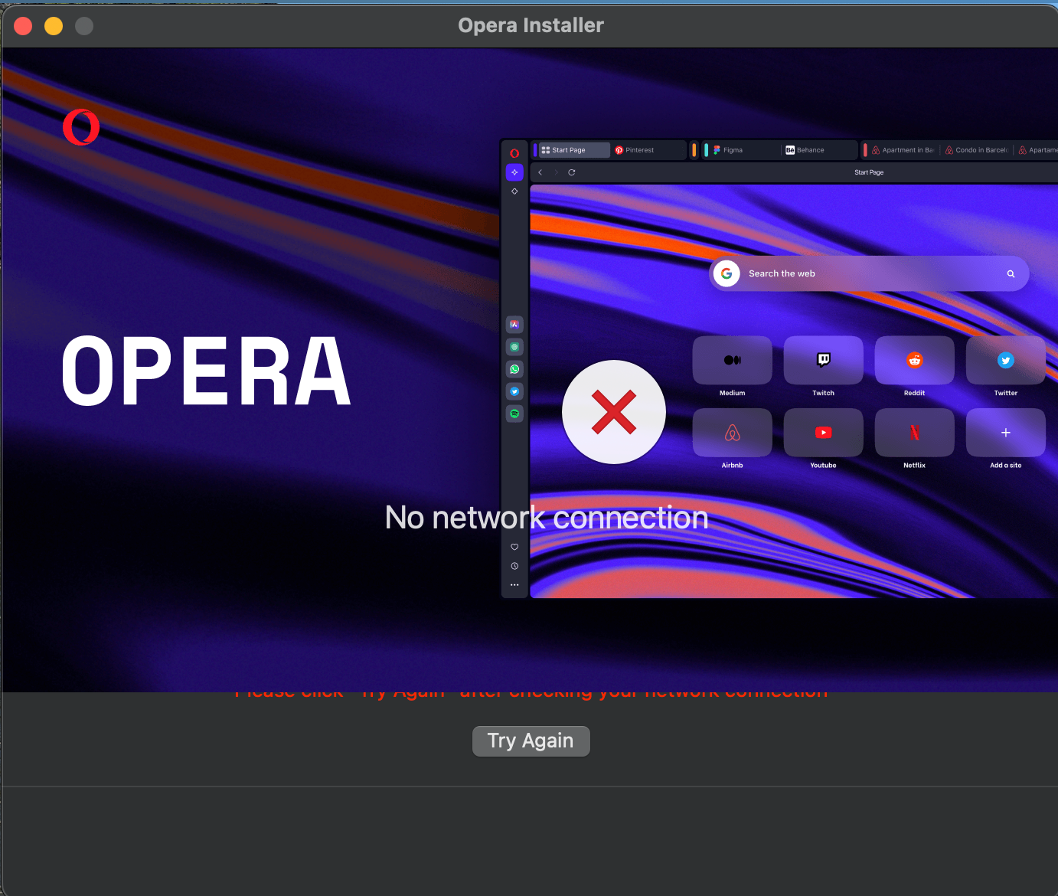This screenshot has height=896, width=1058.
Task: Open the Twitter speed dial tile
Action: pyautogui.click(x=1005, y=360)
